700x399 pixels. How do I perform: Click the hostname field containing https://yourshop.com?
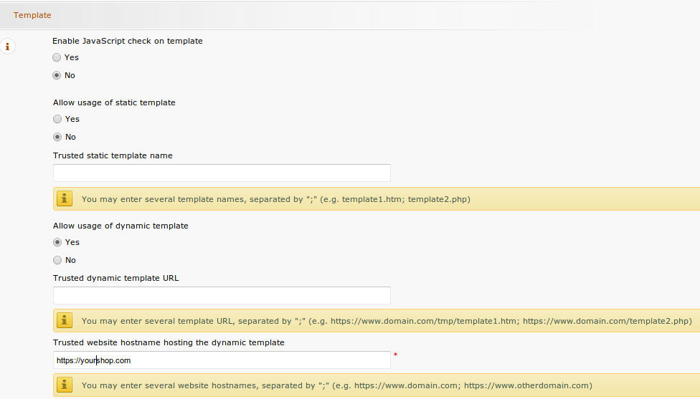point(222,360)
